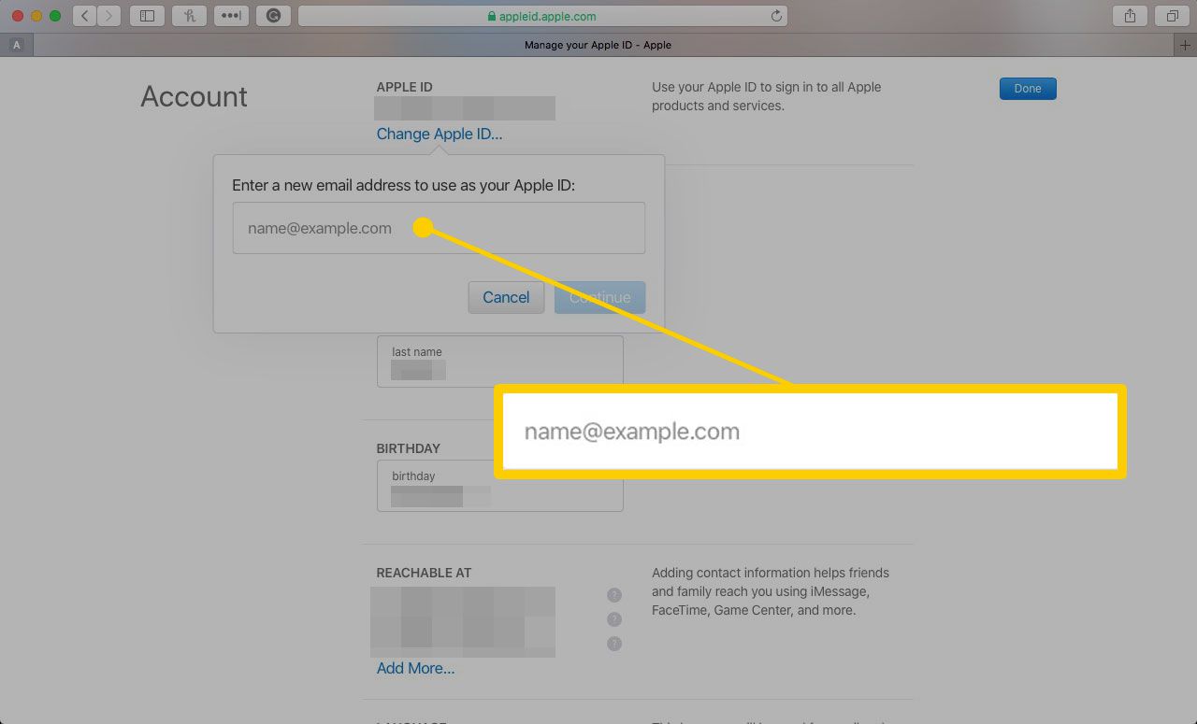Open the Grammarly extension icon
The width and height of the screenshot is (1197, 724).
click(273, 16)
